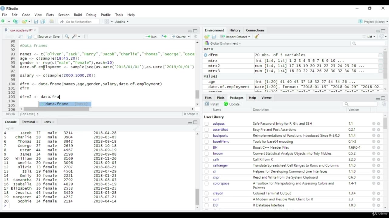
Task: Click the create project icon
Action: [x=15, y=21]
